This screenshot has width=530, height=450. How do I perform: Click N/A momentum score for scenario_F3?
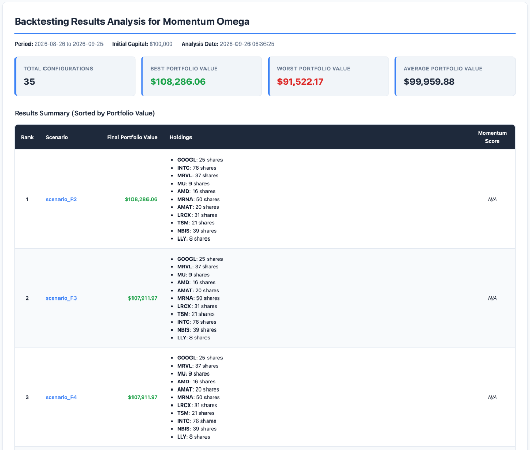tap(492, 298)
